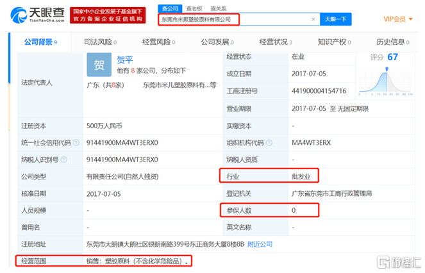This screenshot has height=273, width=425.
Task: Click the 经营状态 value 在业
Action: tap(298, 56)
